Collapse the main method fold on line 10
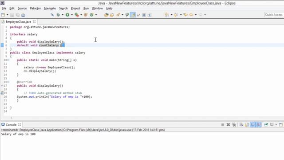 [x=8, y=60]
